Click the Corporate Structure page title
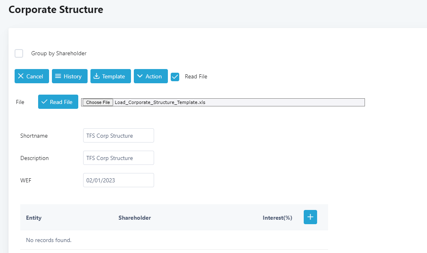This screenshot has height=253, width=427. [x=56, y=9]
